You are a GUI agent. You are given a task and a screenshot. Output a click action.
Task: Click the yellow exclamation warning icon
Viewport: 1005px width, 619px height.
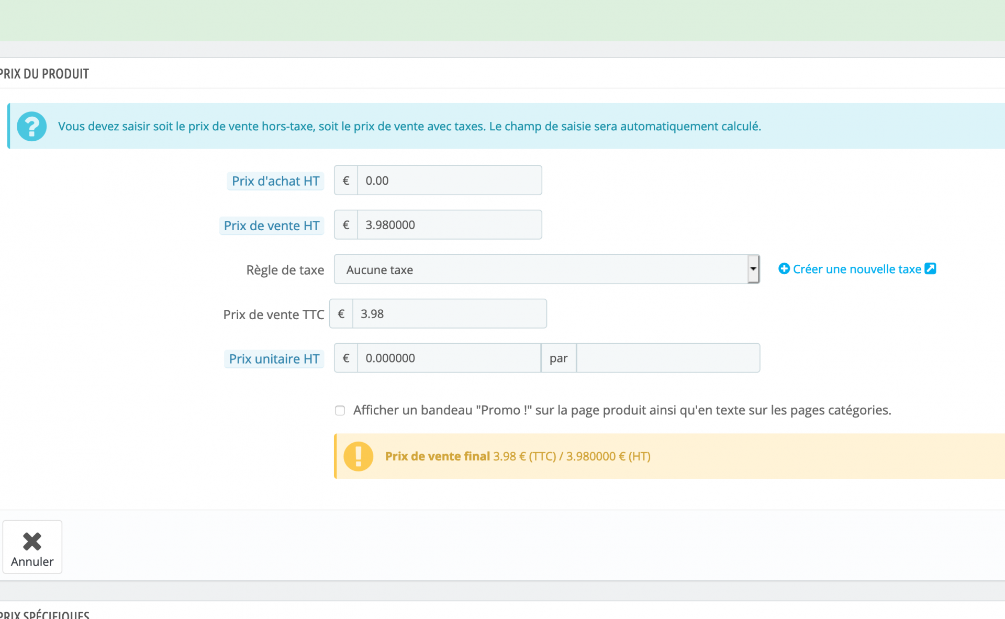point(359,456)
